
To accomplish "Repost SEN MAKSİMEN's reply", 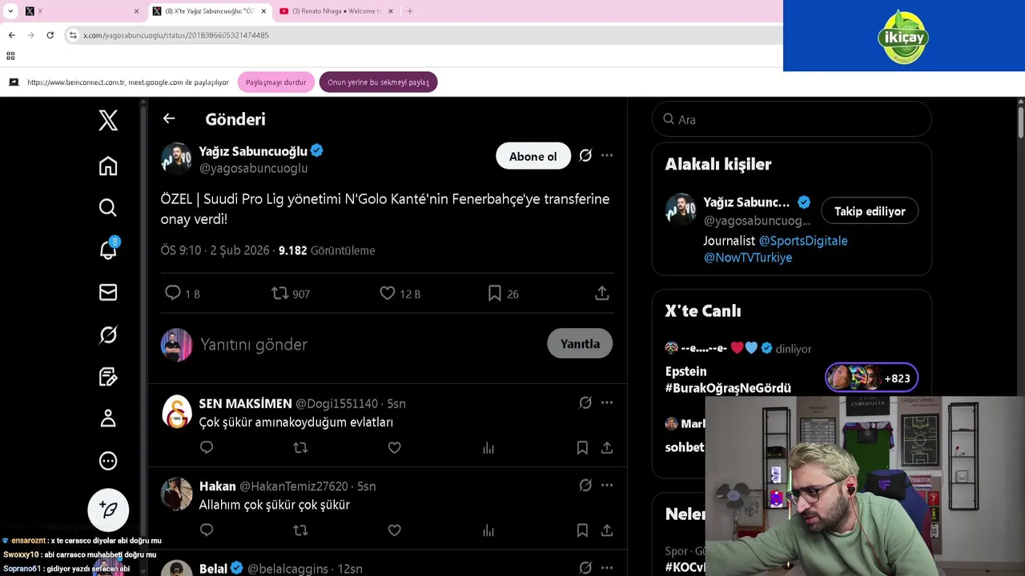I will (x=300, y=448).
